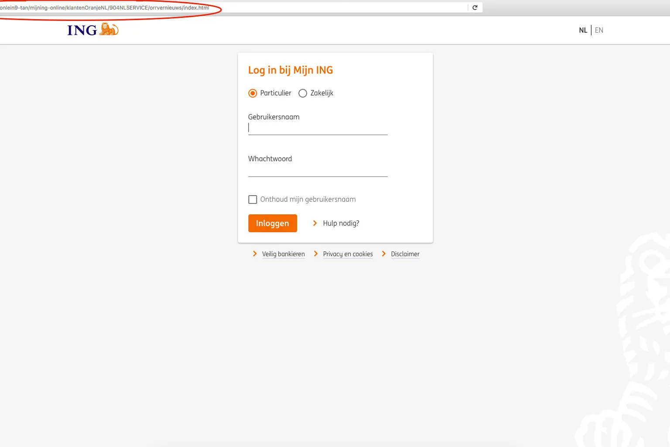The width and height of the screenshot is (670, 447).
Task: Open the Veilig bankieren link
Action: click(x=283, y=254)
